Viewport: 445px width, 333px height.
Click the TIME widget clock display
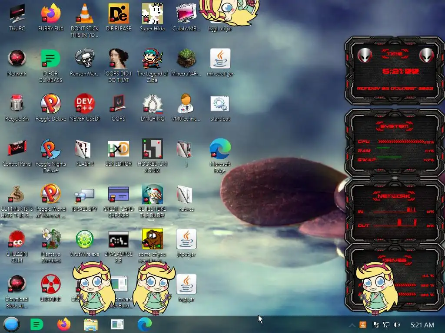(x=400, y=71)
